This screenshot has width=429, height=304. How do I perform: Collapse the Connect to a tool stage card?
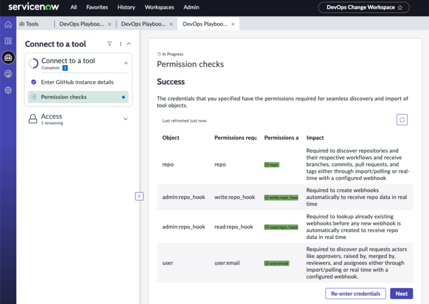click(126, 63)
